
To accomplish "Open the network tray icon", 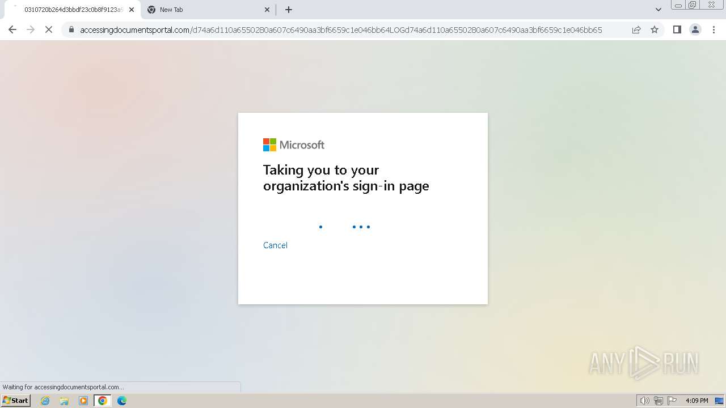I will 659,401.
